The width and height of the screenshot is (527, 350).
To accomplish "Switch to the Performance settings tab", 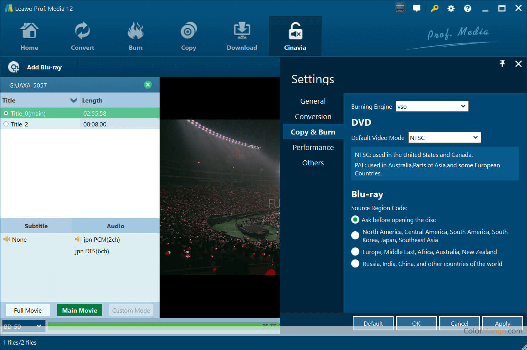I will click(x=313, y=148).
